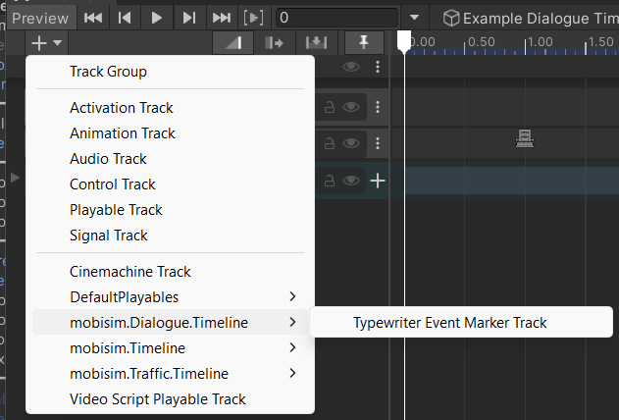Go to the timeline start
Viewport: 619px width, 420px height.
[x=93, y=18]
